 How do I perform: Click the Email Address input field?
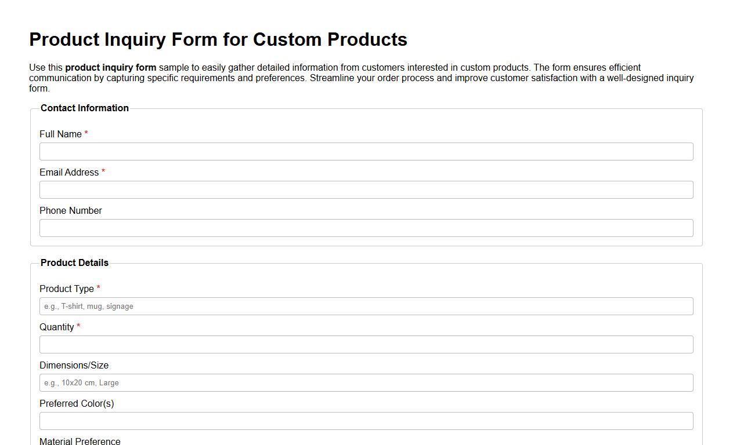[x=366, y=189]
